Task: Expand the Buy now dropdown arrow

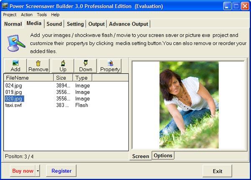Action: click(x=38, y=171)
